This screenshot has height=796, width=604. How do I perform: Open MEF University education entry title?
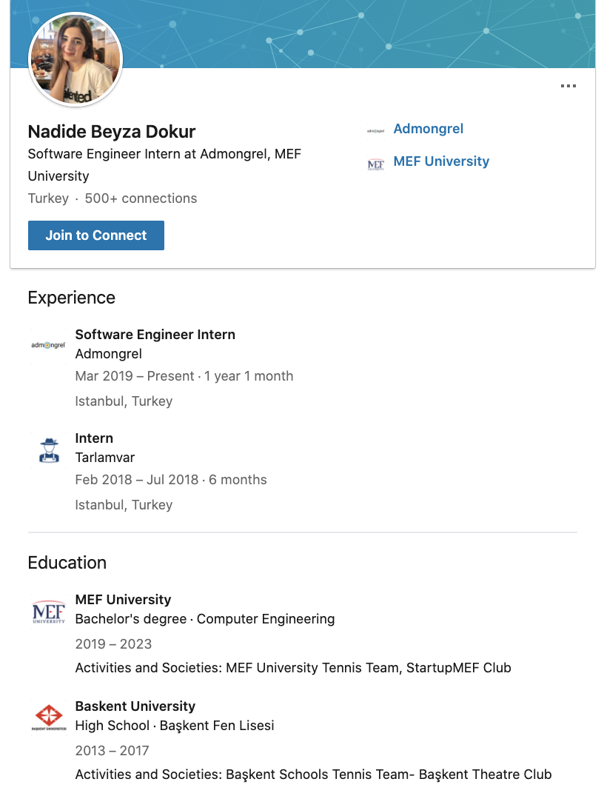pos(123,600)
